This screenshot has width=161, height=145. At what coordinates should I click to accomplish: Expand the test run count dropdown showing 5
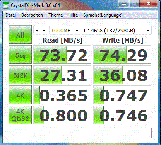(x=40, y=31)
